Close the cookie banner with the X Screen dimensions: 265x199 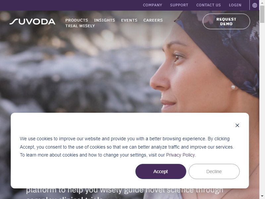click(237, 125)
